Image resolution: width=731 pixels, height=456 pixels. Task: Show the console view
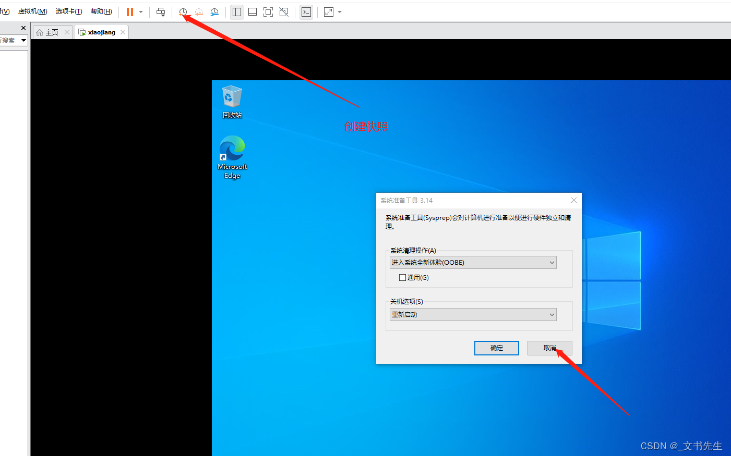306,12
